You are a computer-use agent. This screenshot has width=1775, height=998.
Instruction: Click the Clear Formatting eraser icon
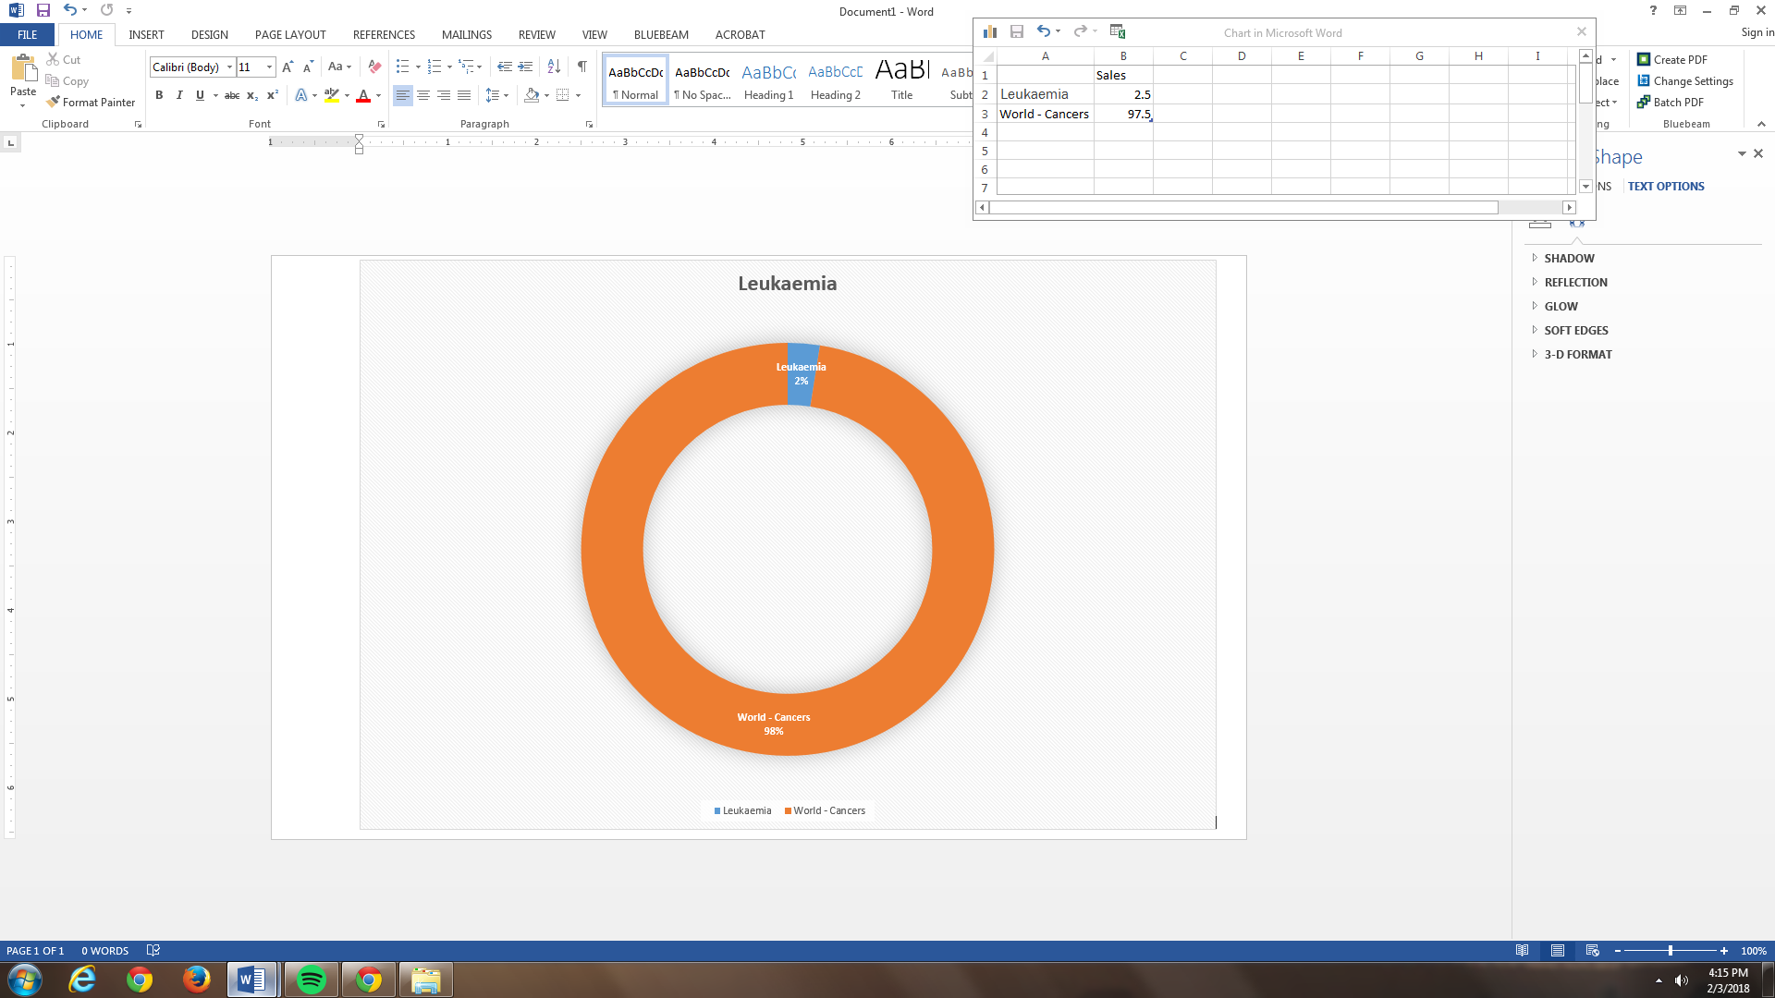[x=374, y=67]
